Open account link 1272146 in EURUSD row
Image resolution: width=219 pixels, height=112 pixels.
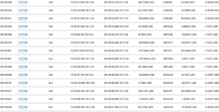coord(23,18)
